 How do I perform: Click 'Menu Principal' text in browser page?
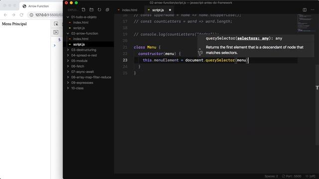pos(14,24)
